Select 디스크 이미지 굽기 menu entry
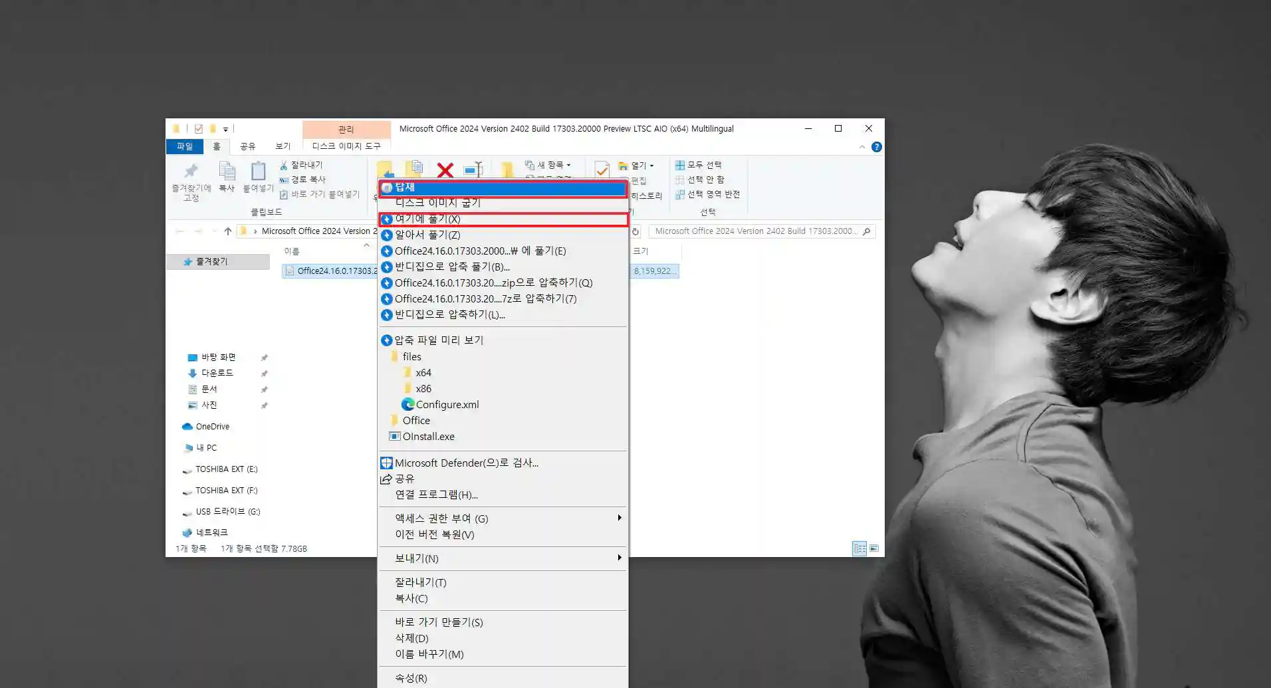This screenshot has width=1271, height=688. (503, 203)
